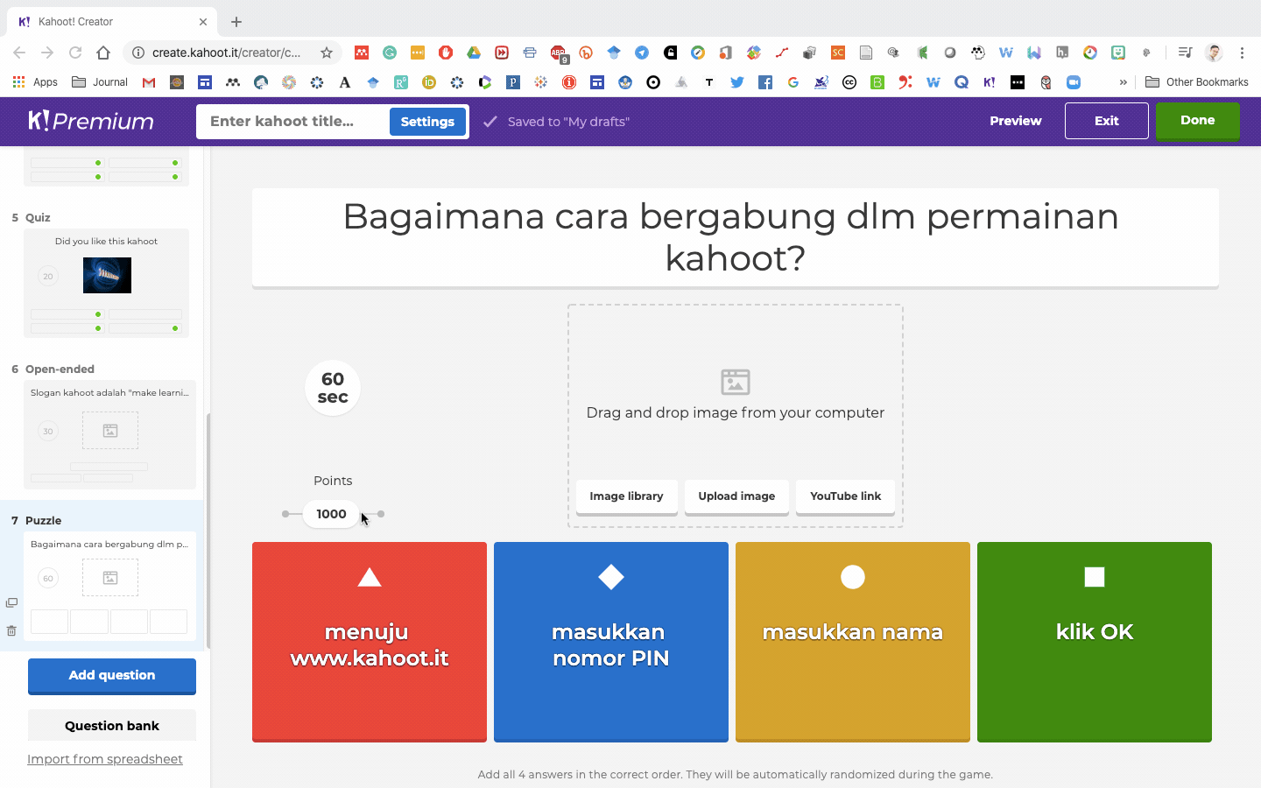The height and width of the screenshot is (788, 1261).
Task: View site information for create.kahoot.it
Action: (138, 53)
